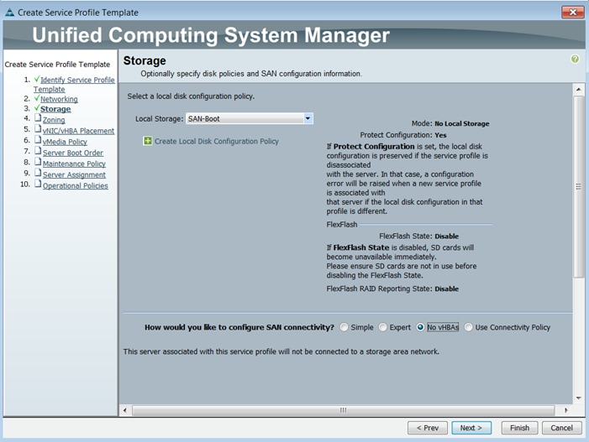The height and width of the screenshot is (442, 589).
Task: Select the No vHBAs radio button
Action: point(420,327)
